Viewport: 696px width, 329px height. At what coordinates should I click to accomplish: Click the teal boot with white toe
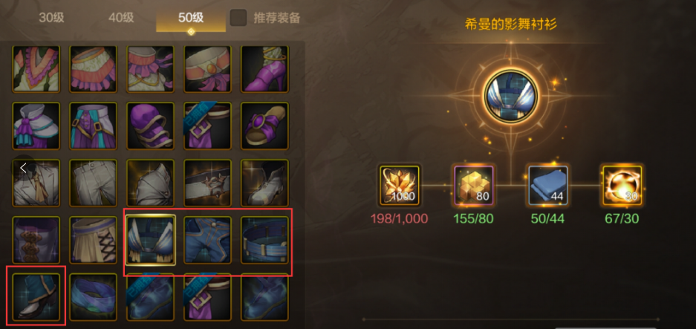click(36, 297)
